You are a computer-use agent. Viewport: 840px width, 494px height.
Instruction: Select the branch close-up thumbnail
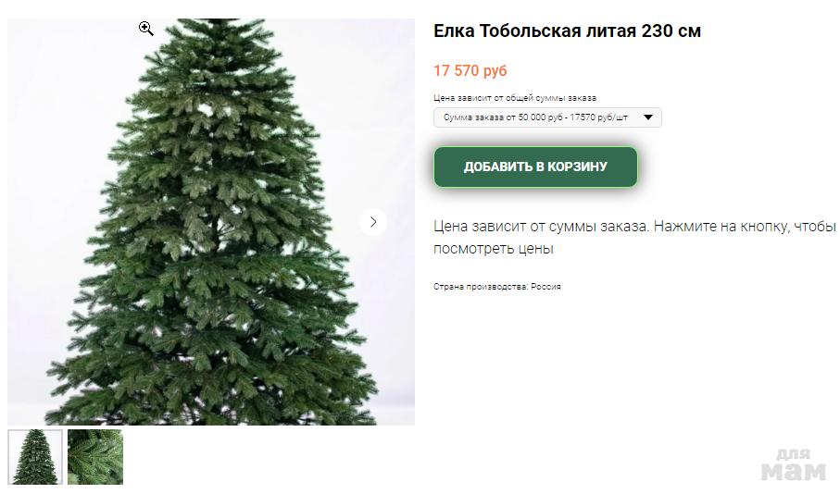[95, 457]
